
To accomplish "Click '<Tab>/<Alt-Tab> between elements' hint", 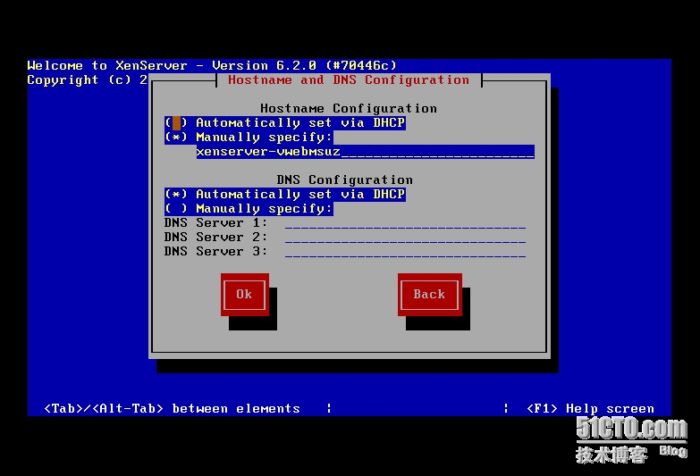I will (x=172, y=408).
